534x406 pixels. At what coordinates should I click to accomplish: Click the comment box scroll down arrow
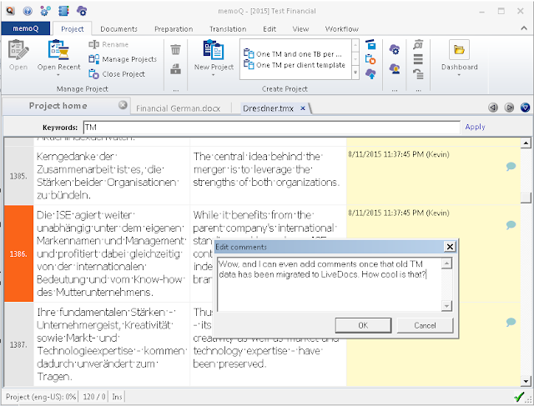click(x=446, y=306)
